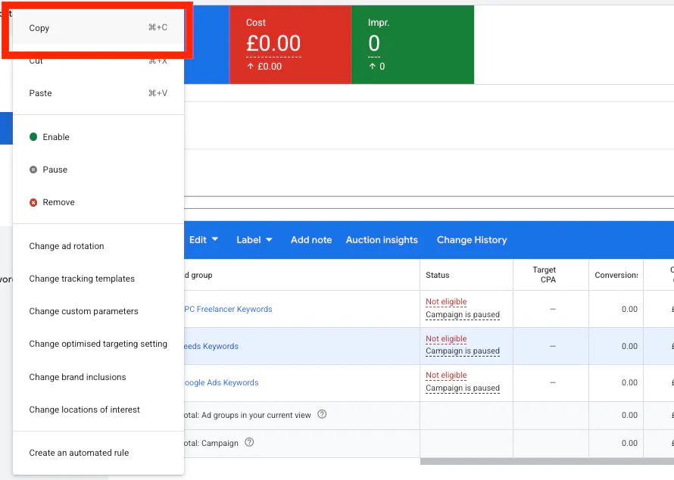The height and width of the screenshot is (480, 674).
Task: Choose Change optimised targeting setting
Action: pos(98,344)
